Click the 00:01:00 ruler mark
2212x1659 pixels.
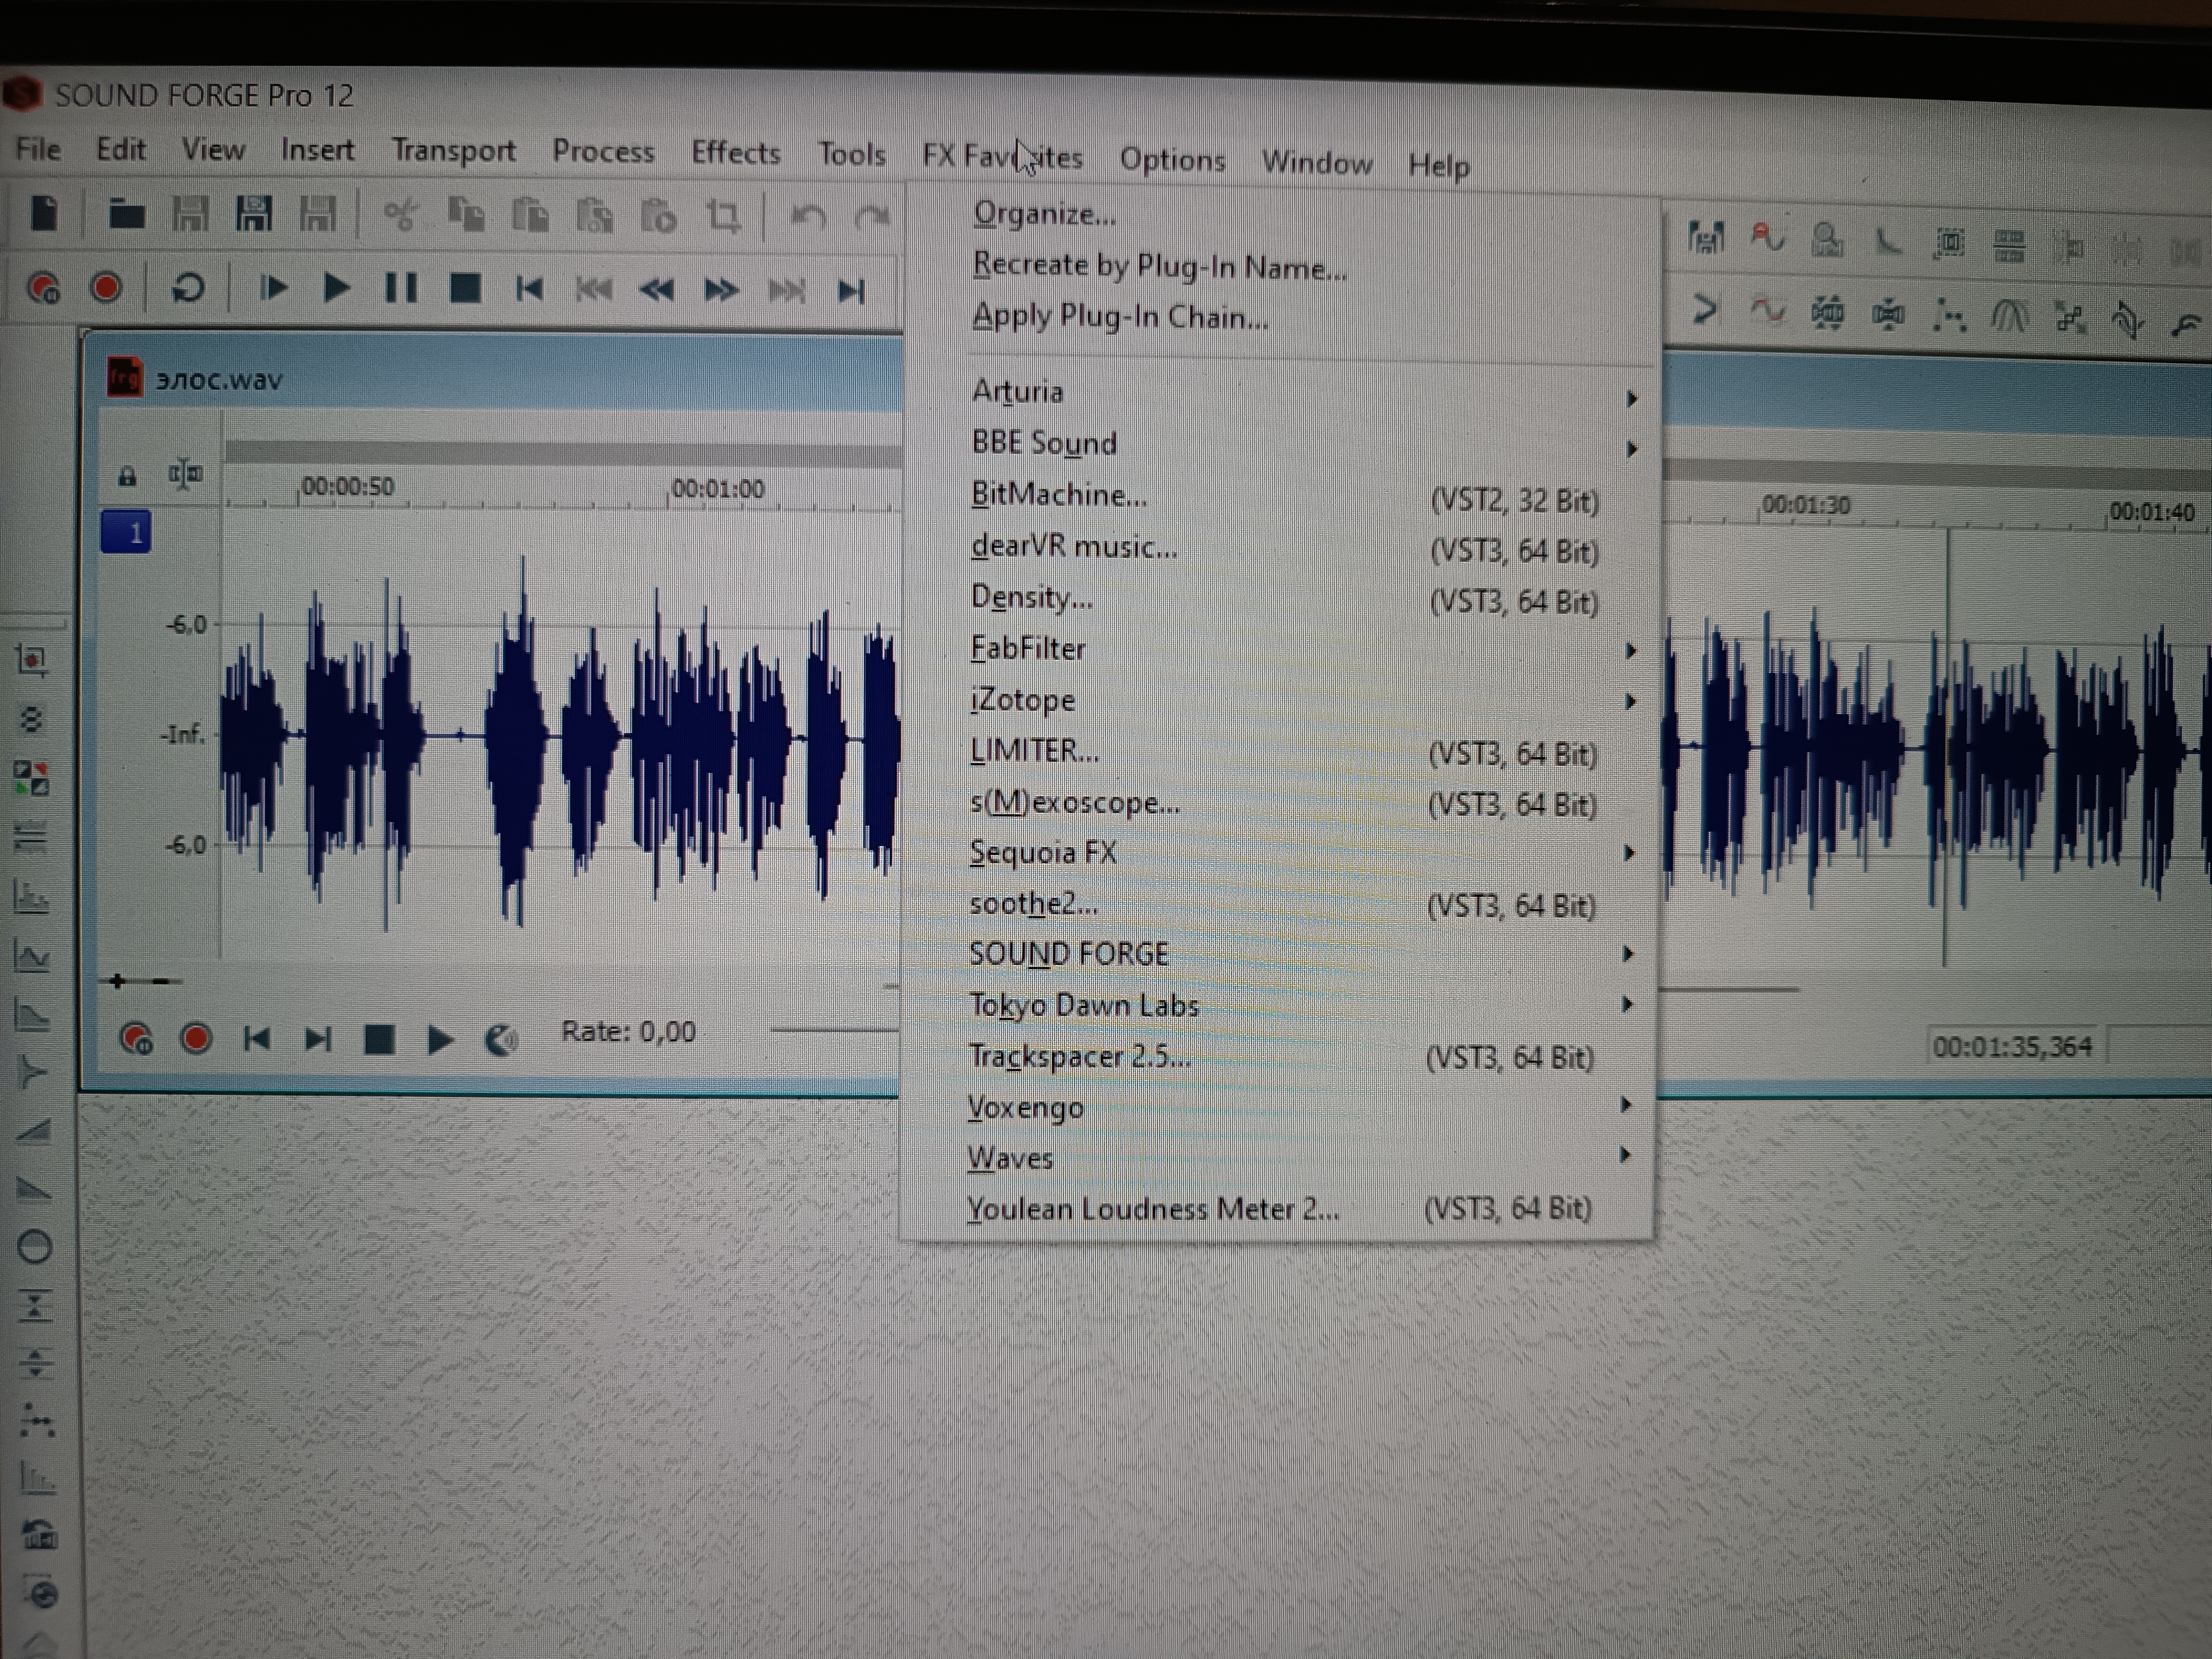coord(717,489)
